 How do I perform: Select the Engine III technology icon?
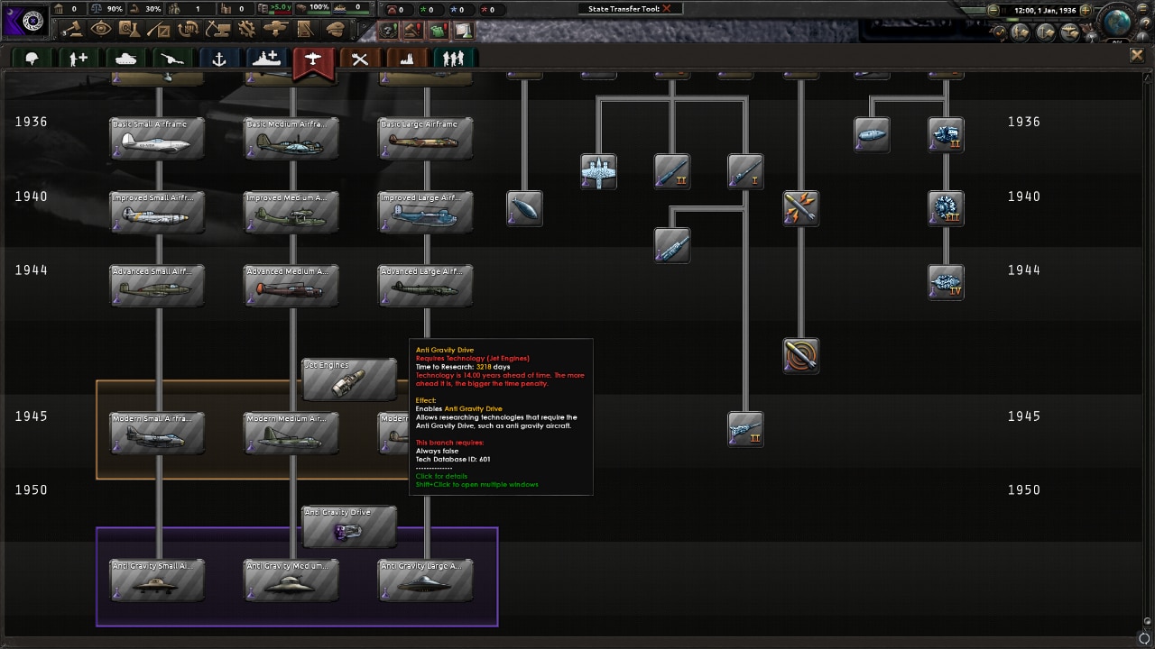click(946, 208)
